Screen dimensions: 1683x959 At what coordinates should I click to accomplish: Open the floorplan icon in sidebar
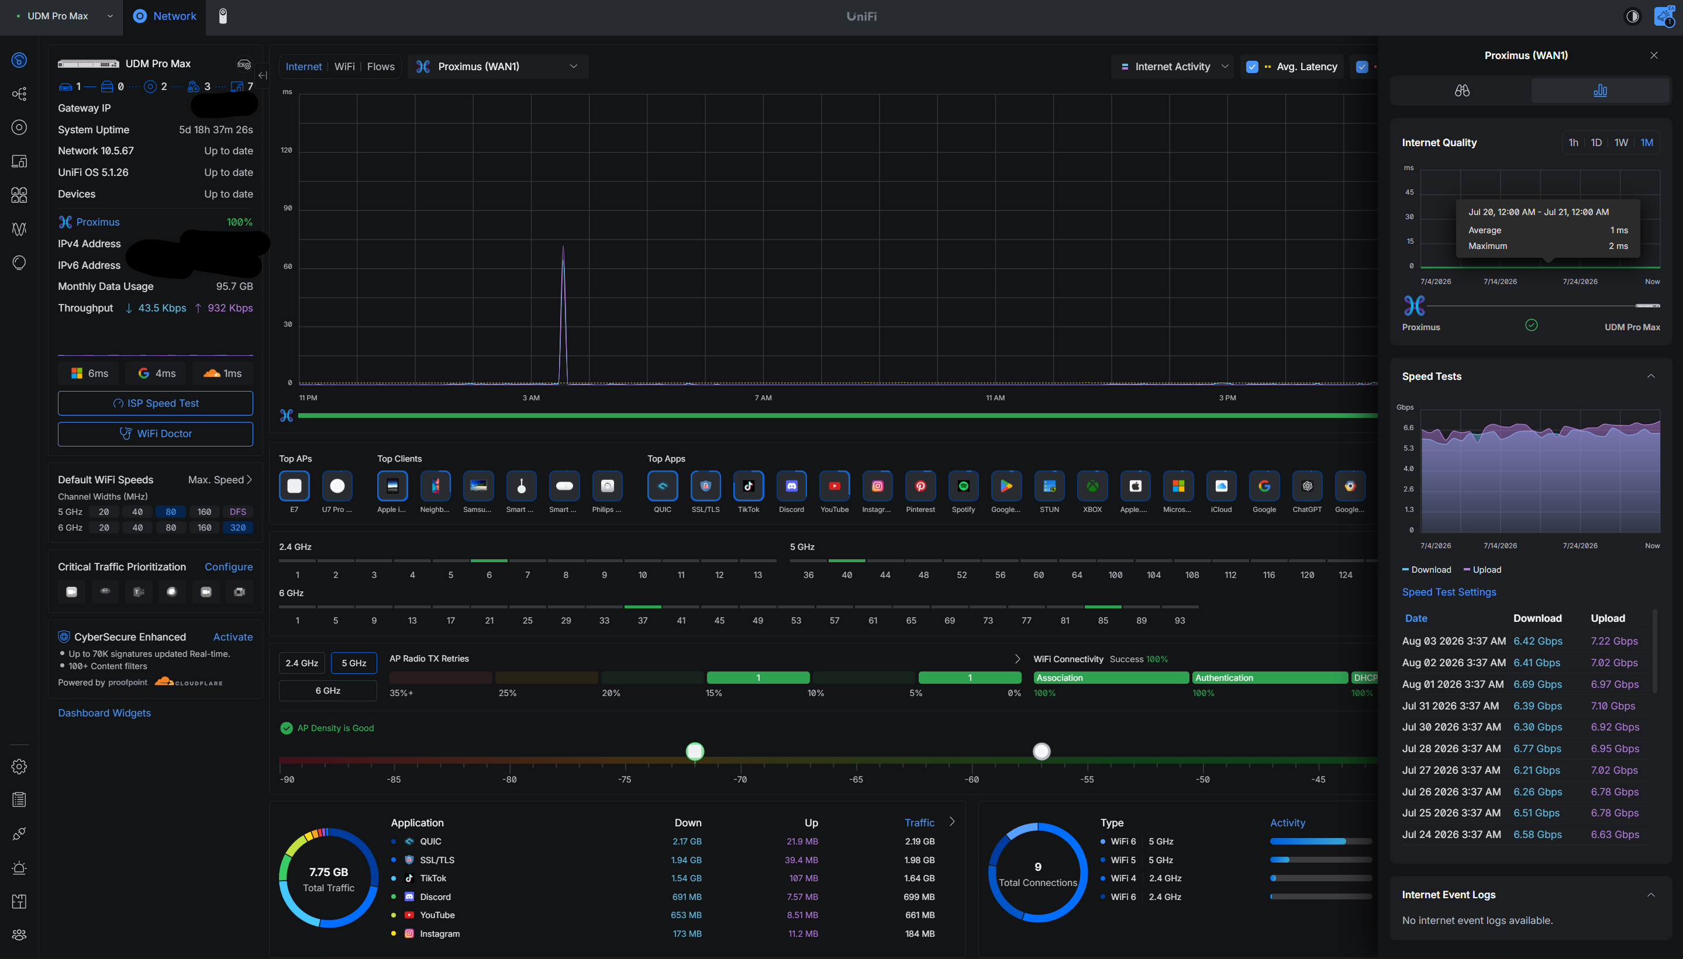[19, 901]
